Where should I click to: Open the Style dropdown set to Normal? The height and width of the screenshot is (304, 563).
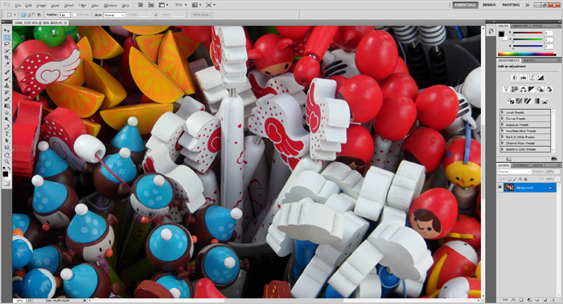point(114,15)
